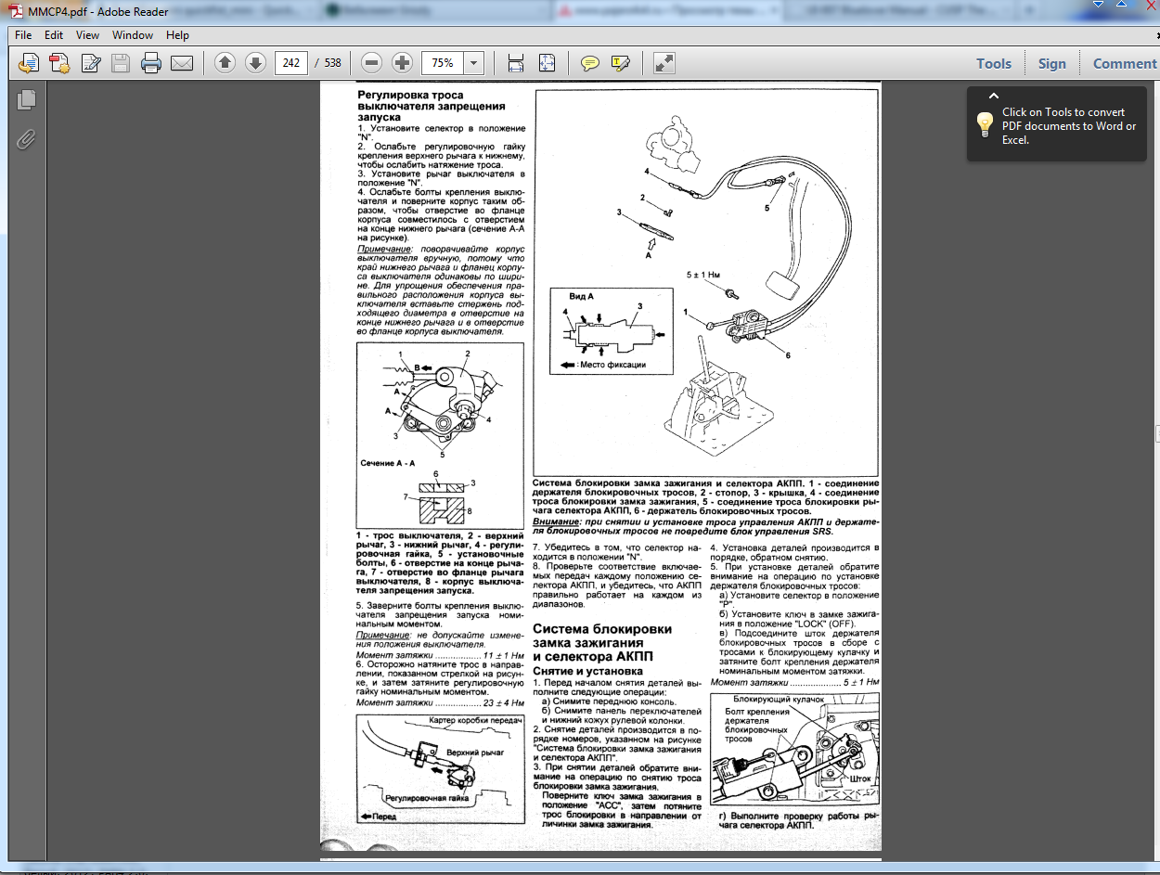Open the Attachments paperclip panel
Screen dimensions: 1160x875
tap(26, 139)
